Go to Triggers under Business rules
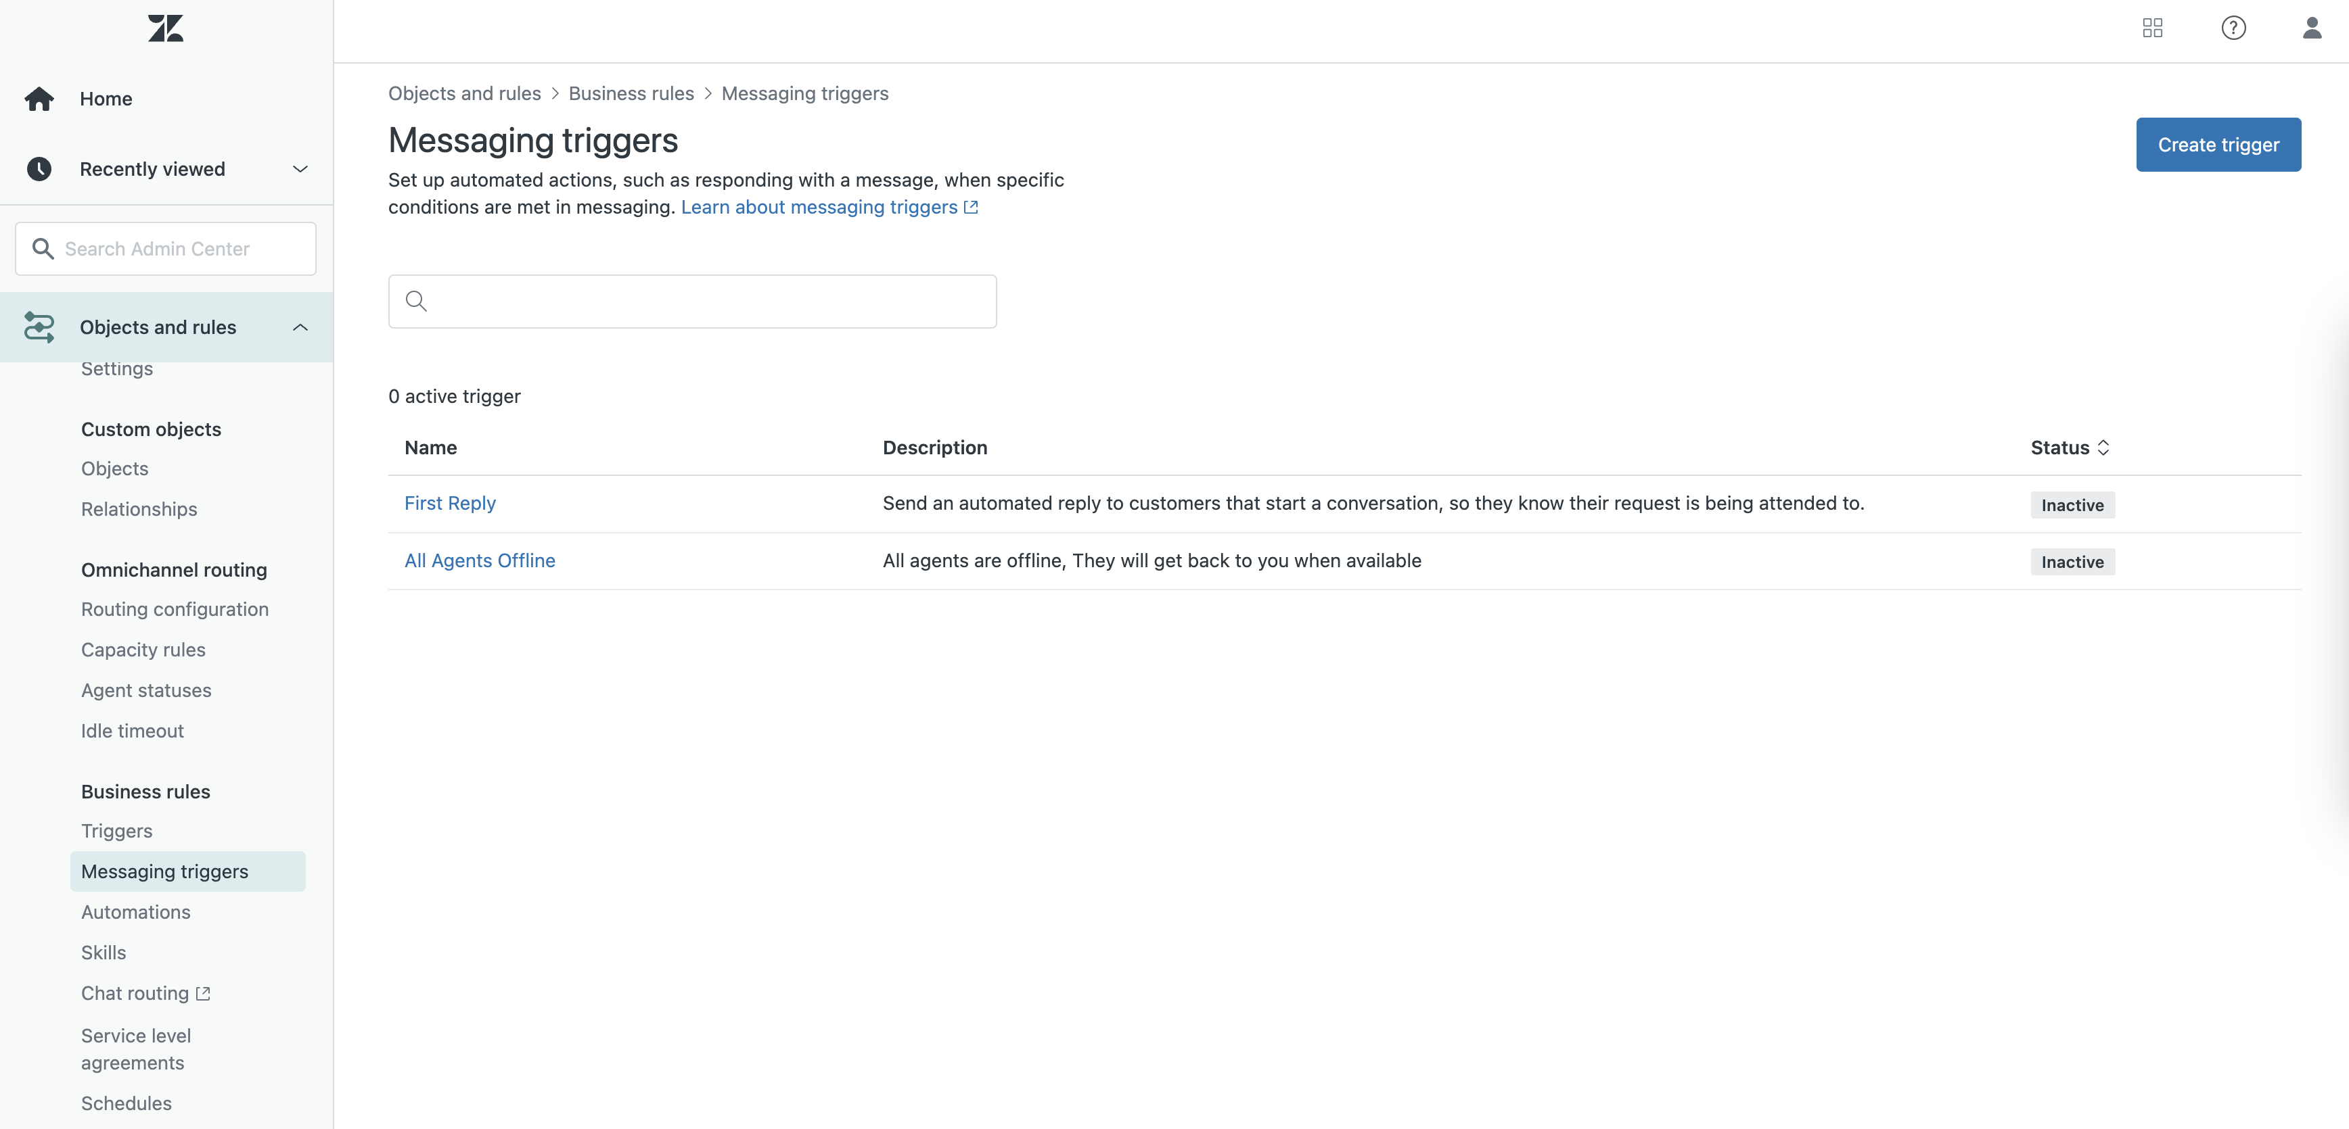This screenshot has width=2349, height=1129. tap(117, 831)
